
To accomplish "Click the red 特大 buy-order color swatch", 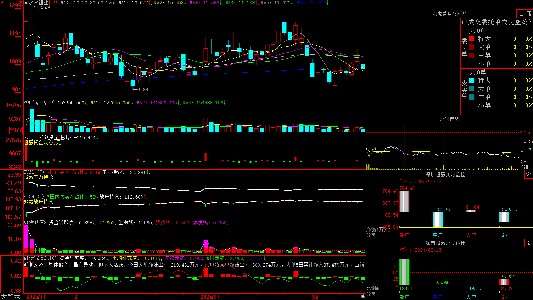I will (472, 39).
